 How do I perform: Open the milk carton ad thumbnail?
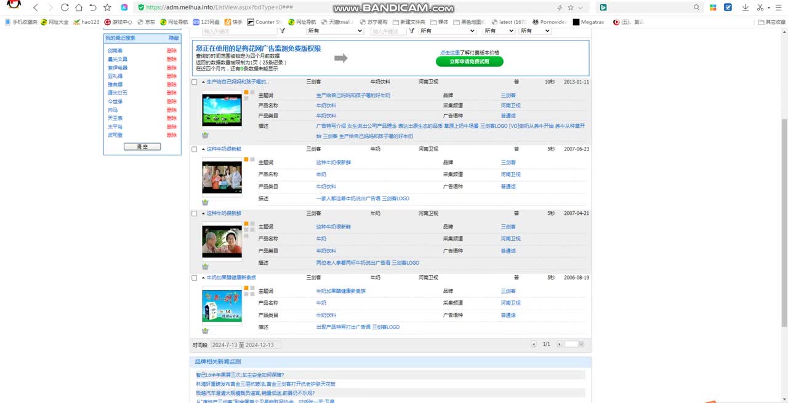(222, 306)
